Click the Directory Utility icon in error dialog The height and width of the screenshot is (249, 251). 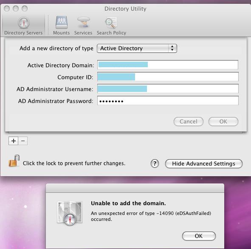click(70, 213)
